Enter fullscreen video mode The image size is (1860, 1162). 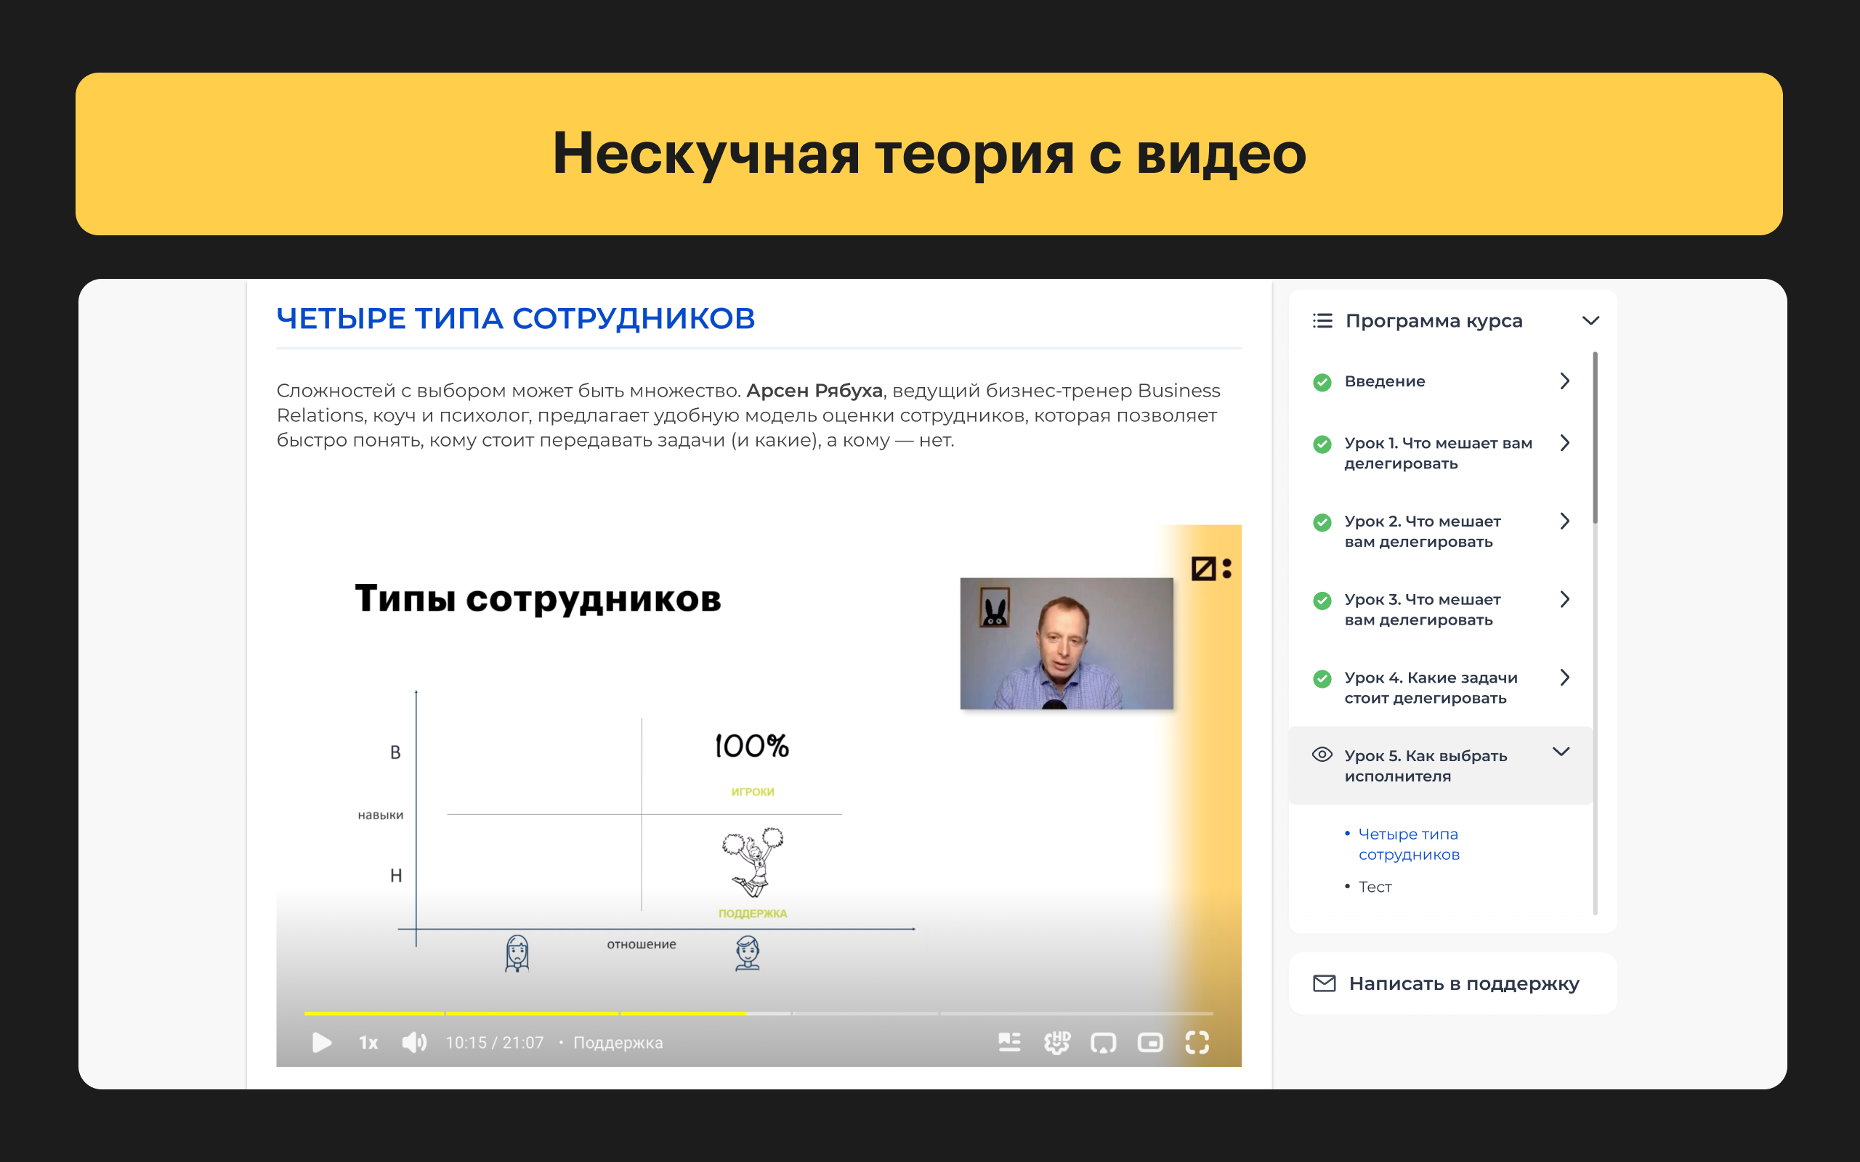(x=1197, y=1043)
